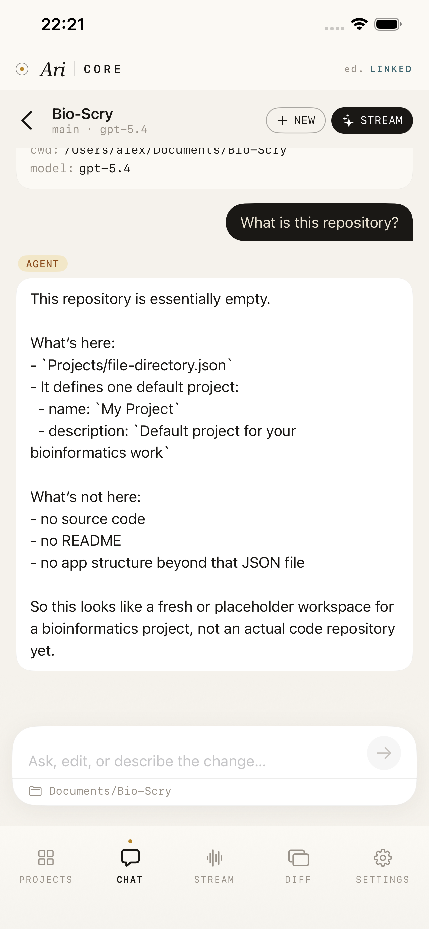The height and width of the screenshot is (929, 429).
Task: Open the Stream waveform icon in navigation
Action: click(214, 858)
